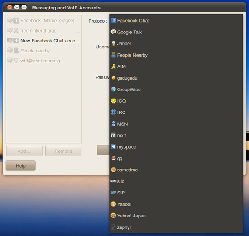Select the AIM running-man icon
The image size is (249, 236).
pyautogui.click(x=113, y=66)
